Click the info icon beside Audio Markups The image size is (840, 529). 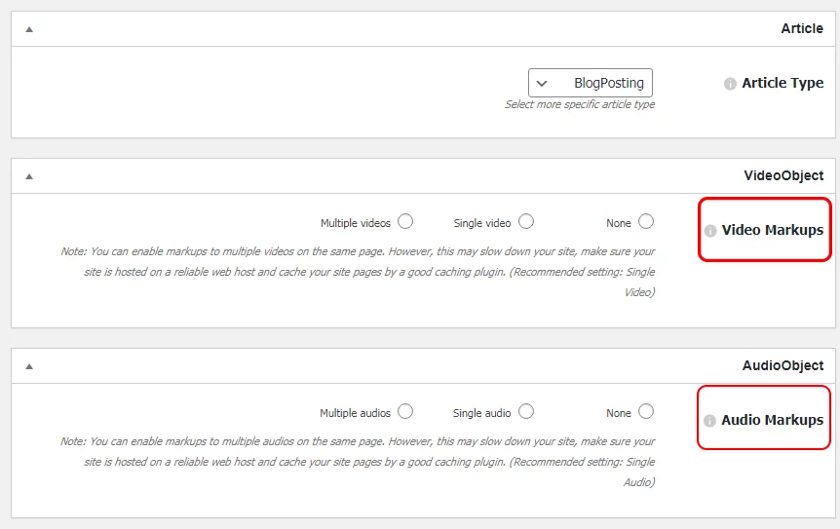click(x=709, y=421)
